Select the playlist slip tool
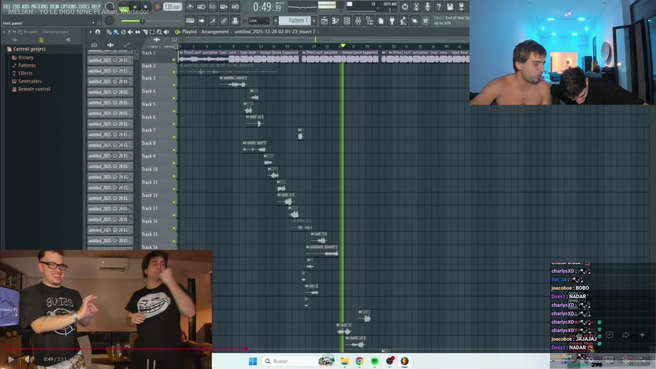656x369 pixels. [137, 32]
